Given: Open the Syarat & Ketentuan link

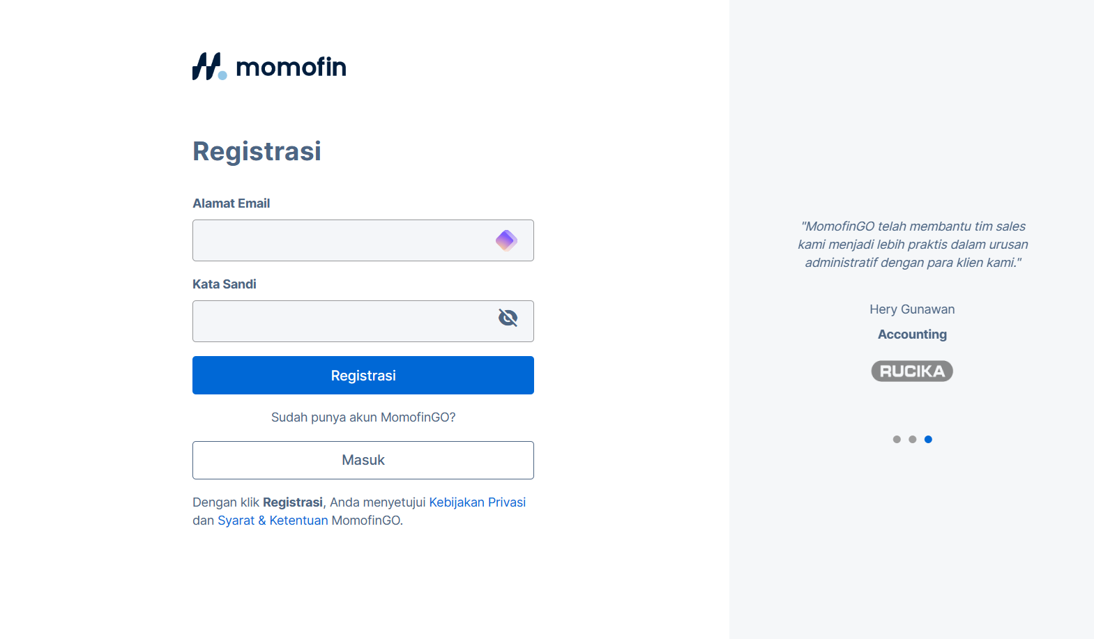Looking at the screenshot, I should point(273,521).
